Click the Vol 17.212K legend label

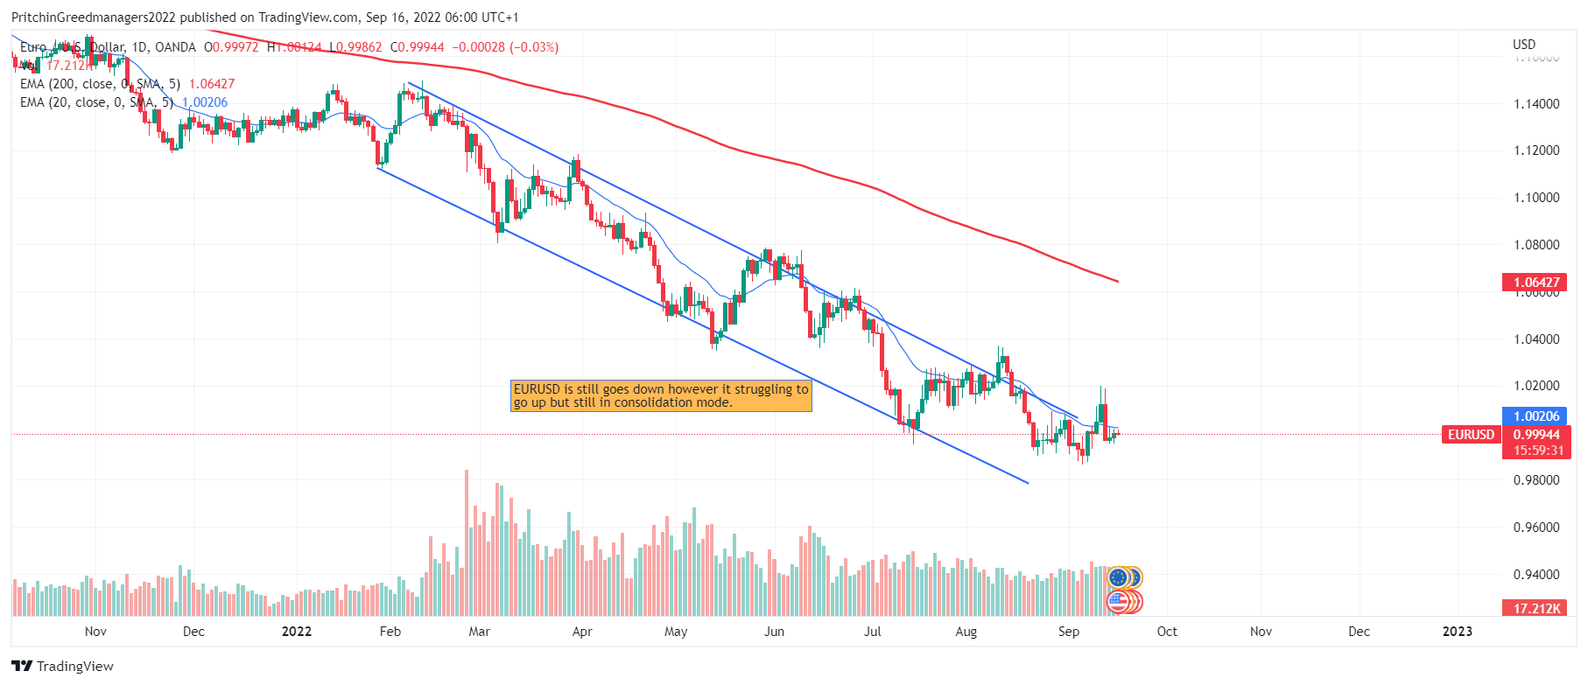pos(55,66)
